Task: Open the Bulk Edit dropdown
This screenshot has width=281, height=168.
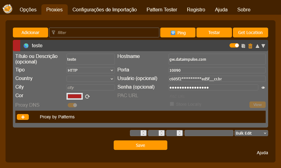Action: click(251, 133)
